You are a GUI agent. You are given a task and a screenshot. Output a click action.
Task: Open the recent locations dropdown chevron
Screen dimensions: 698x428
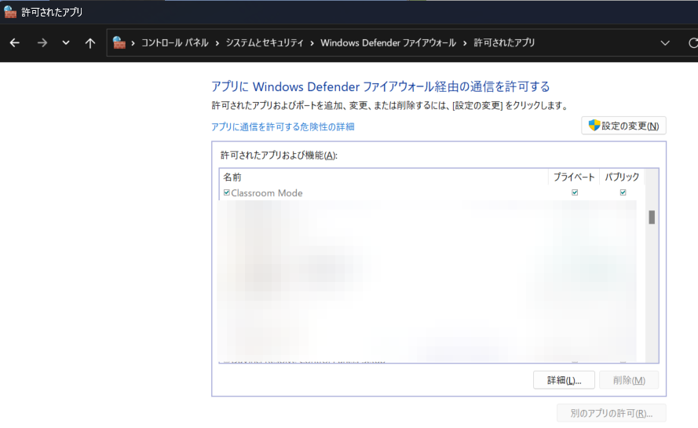(x=66, y=42)
